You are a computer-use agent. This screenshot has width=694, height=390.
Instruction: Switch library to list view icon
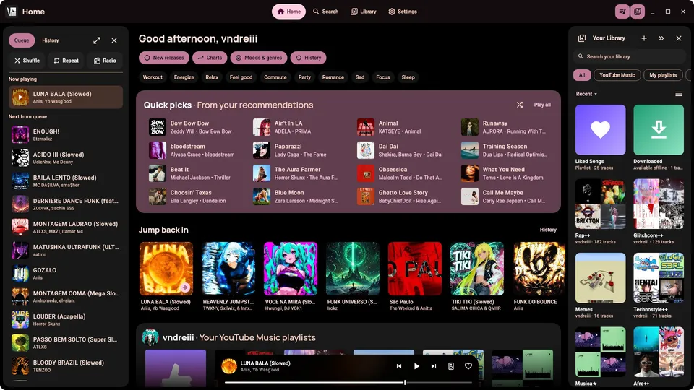679,94
